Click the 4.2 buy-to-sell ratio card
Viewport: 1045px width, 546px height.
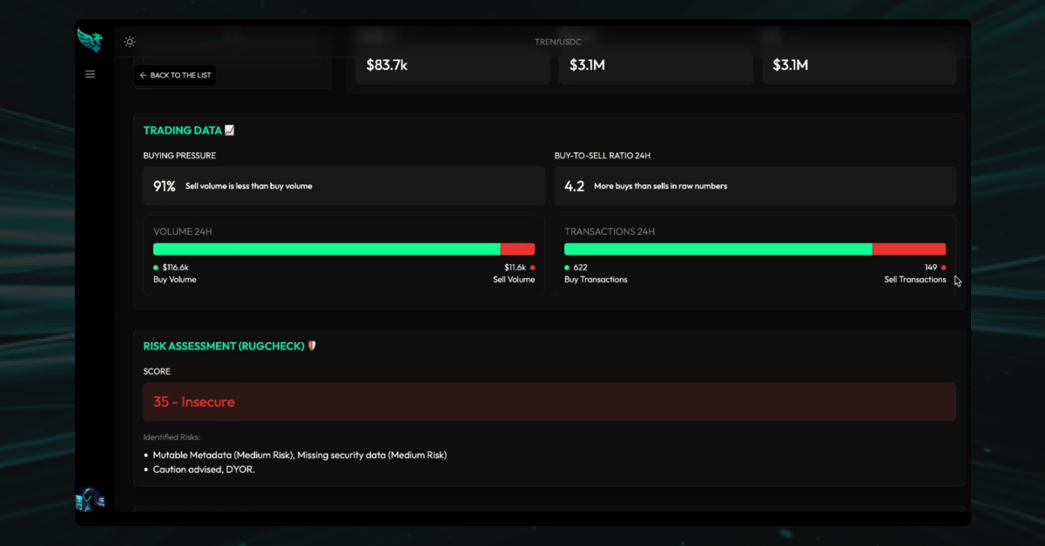755,186
